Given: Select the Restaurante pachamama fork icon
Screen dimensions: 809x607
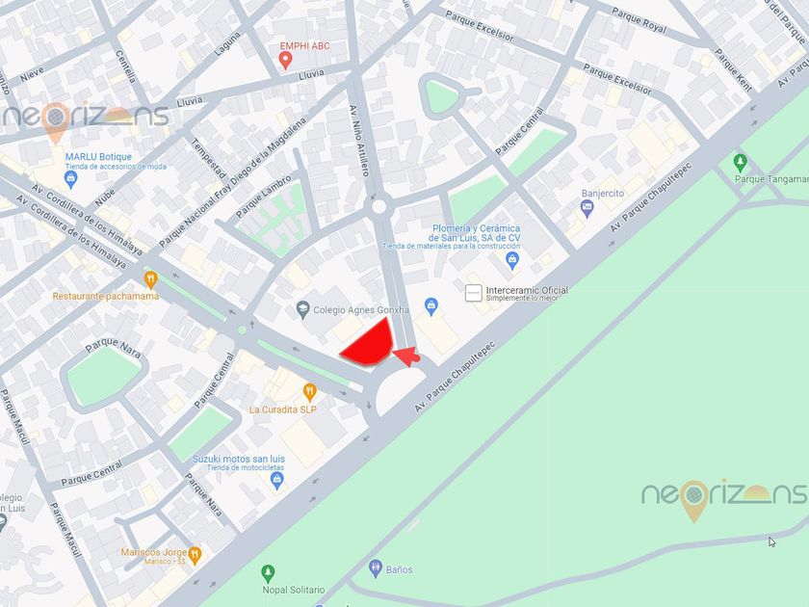Looking at the screenshot, I should (x=150, y=280).
